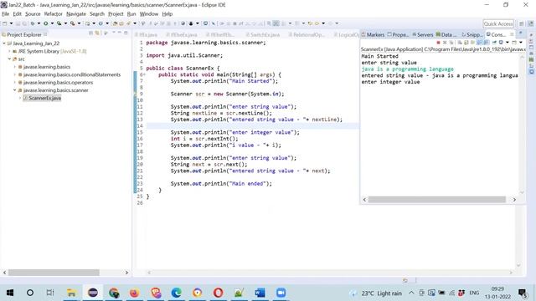Open the Refactor menu
536x301 pixels.
[x=53, y=14]
